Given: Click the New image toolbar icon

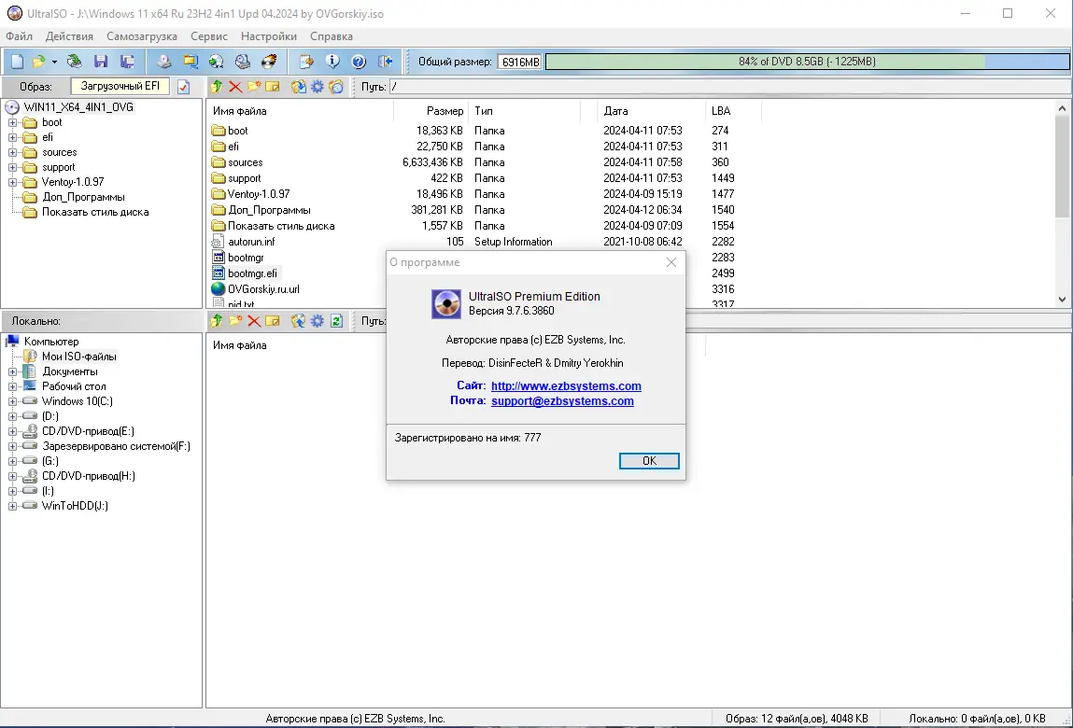Looking at the screenshot, I should pyautogui.click(x=17, y=62).
